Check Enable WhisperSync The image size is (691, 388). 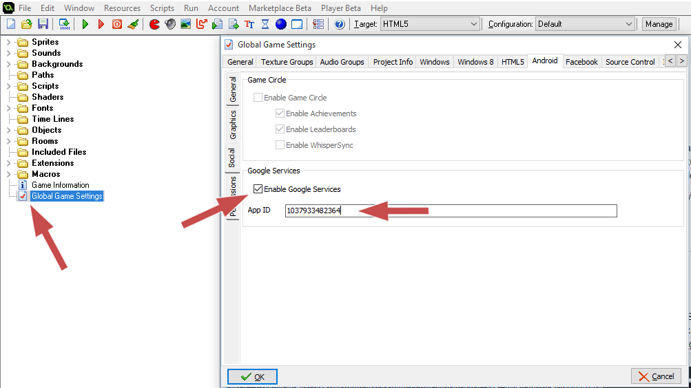click(x=280, y=144)
